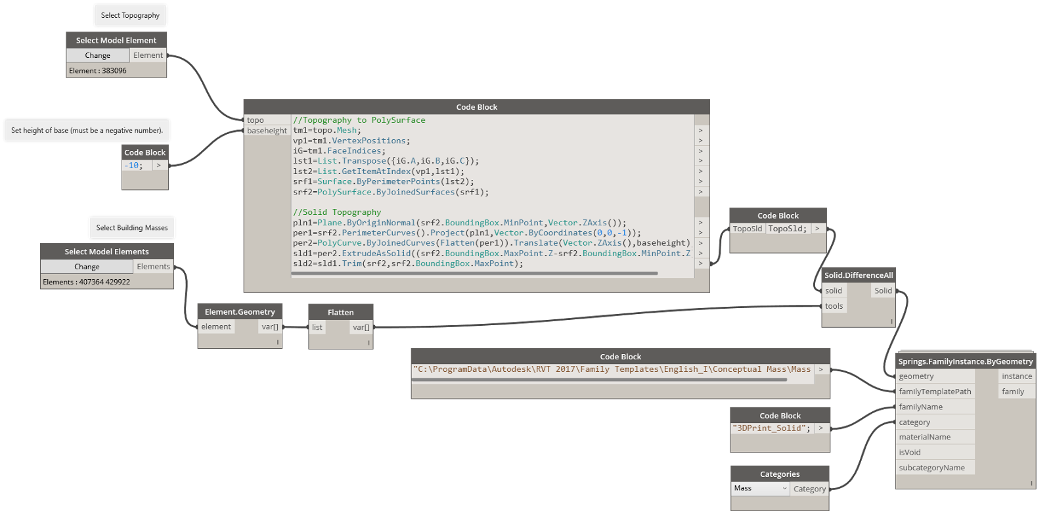Click output port for pln1 line
This screenshot has width=1051, height=517.
(701, 223)
